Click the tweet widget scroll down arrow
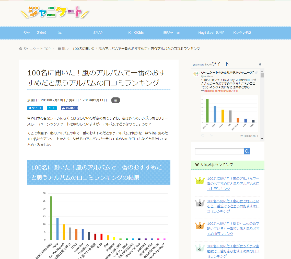 point(262,139)
